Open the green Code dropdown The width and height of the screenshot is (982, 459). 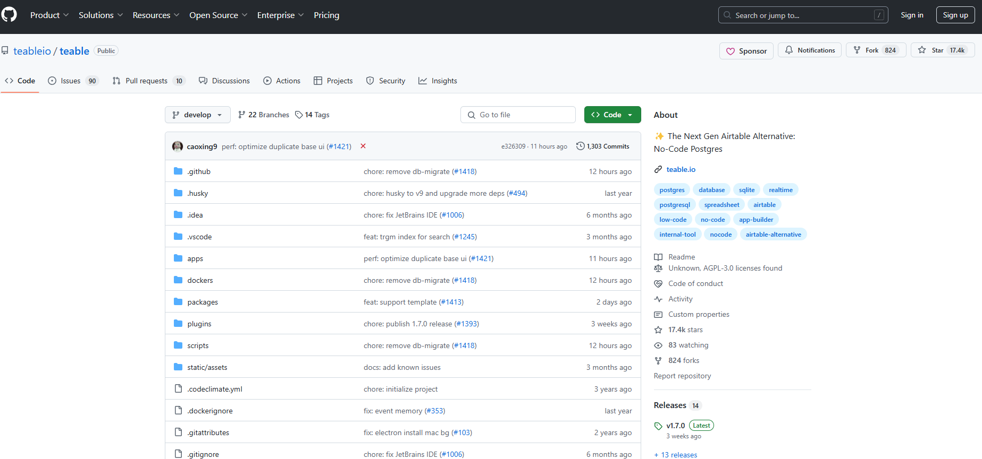coord(612,115)
